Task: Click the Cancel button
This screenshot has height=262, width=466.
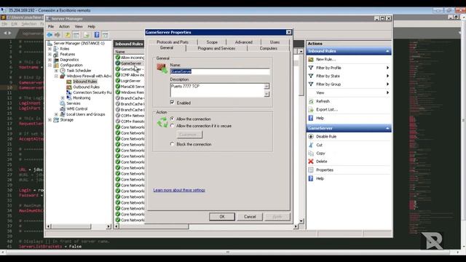Action: [x=250, y=217]
